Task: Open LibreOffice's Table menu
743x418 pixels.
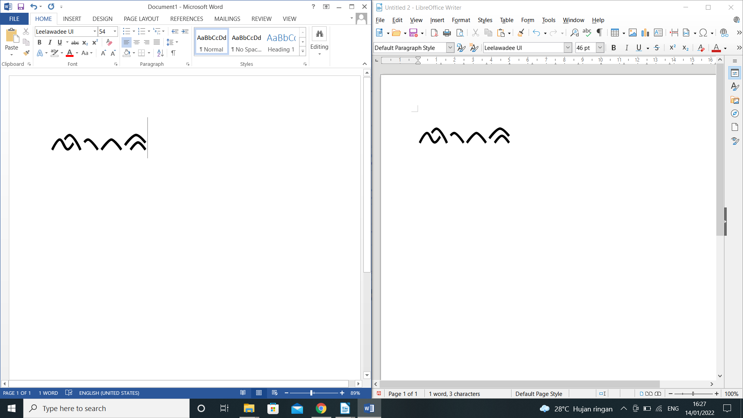Action: click(507, 20)
